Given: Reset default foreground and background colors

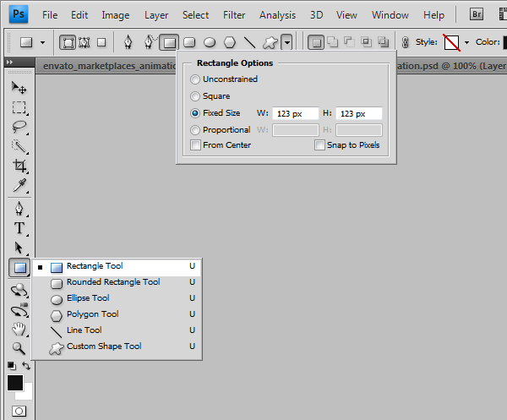Looking at the screenshot, I should click(x=12, y=366).
